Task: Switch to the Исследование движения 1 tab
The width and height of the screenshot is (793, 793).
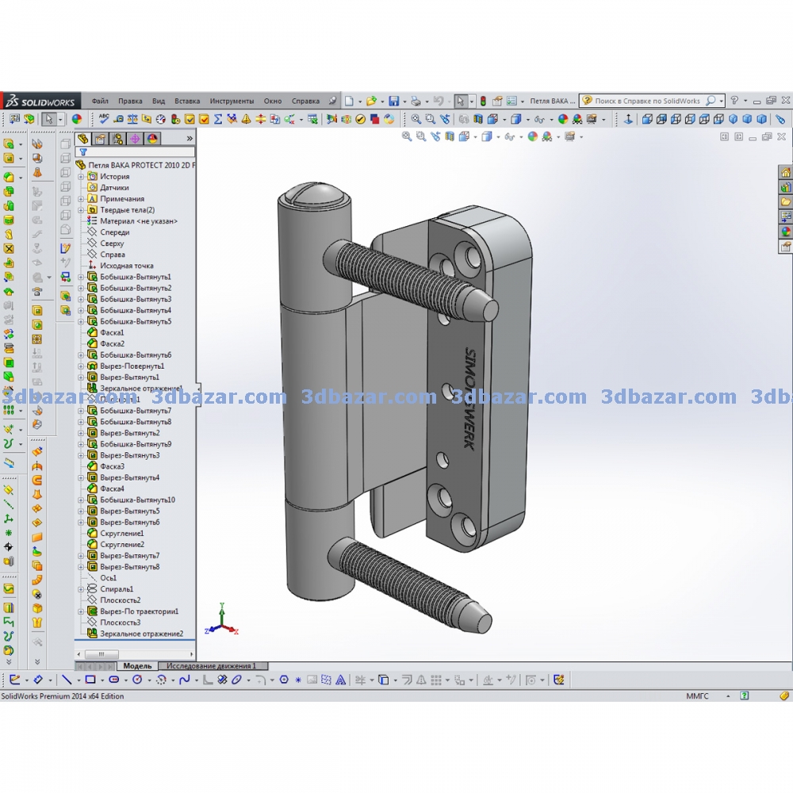Action: click(211, 666)
